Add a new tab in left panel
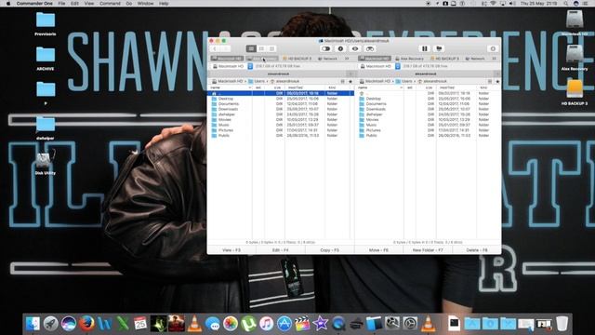Screen dimensions: 595x335 (x=350, y=74)
